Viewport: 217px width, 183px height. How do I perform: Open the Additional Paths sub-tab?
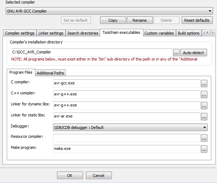click(x=50, y=73)
